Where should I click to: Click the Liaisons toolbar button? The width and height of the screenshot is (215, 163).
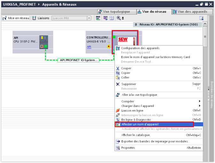41,18
